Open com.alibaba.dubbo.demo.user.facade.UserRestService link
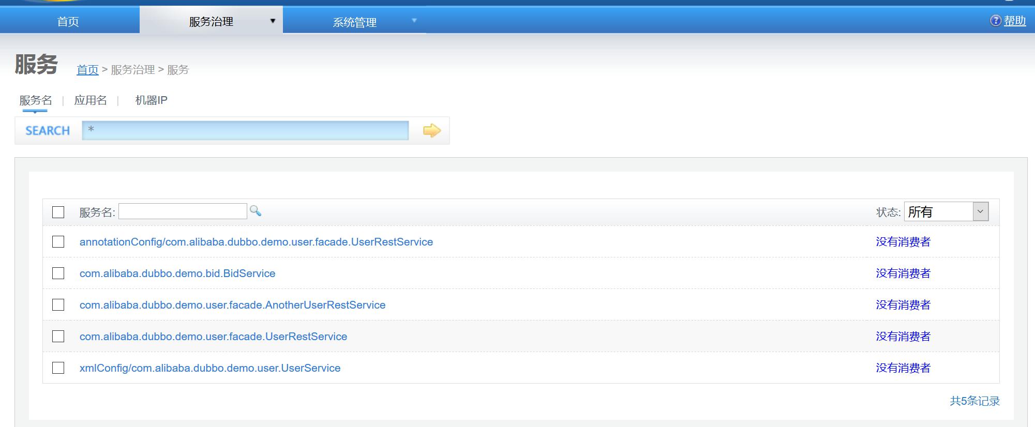 point(213,337)
